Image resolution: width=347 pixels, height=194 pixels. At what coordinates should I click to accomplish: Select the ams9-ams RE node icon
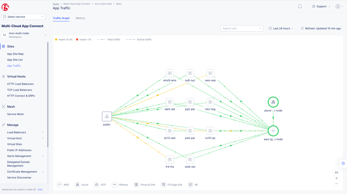coord(170,73)
